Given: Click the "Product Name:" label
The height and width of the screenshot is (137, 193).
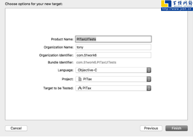Looking at the screenshot, I should tap(62, 39).
